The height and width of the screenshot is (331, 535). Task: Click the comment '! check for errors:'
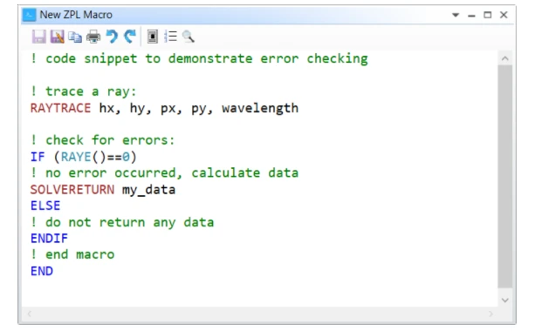[102, 140]
